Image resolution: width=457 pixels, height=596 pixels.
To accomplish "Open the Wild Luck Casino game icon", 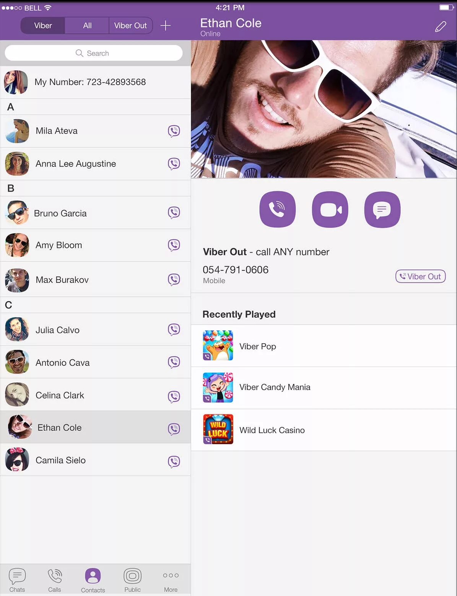I will [218, 429].
